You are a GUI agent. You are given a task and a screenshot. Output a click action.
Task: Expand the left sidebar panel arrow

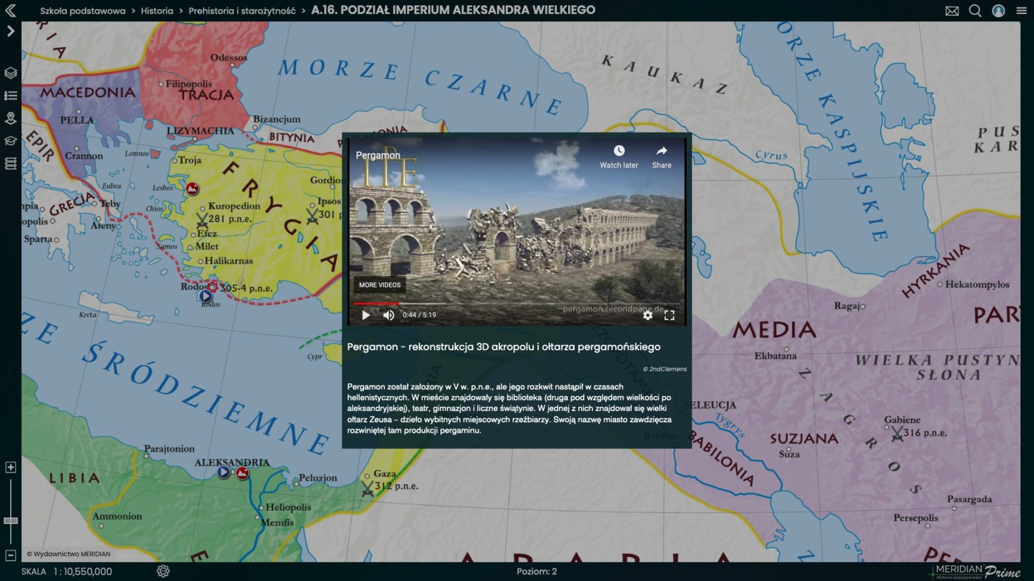point(10,31)
